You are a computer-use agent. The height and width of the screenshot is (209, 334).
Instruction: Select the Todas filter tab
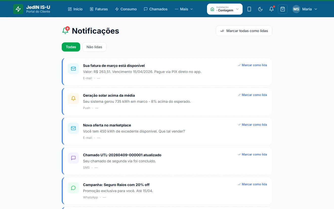point(71,47)
